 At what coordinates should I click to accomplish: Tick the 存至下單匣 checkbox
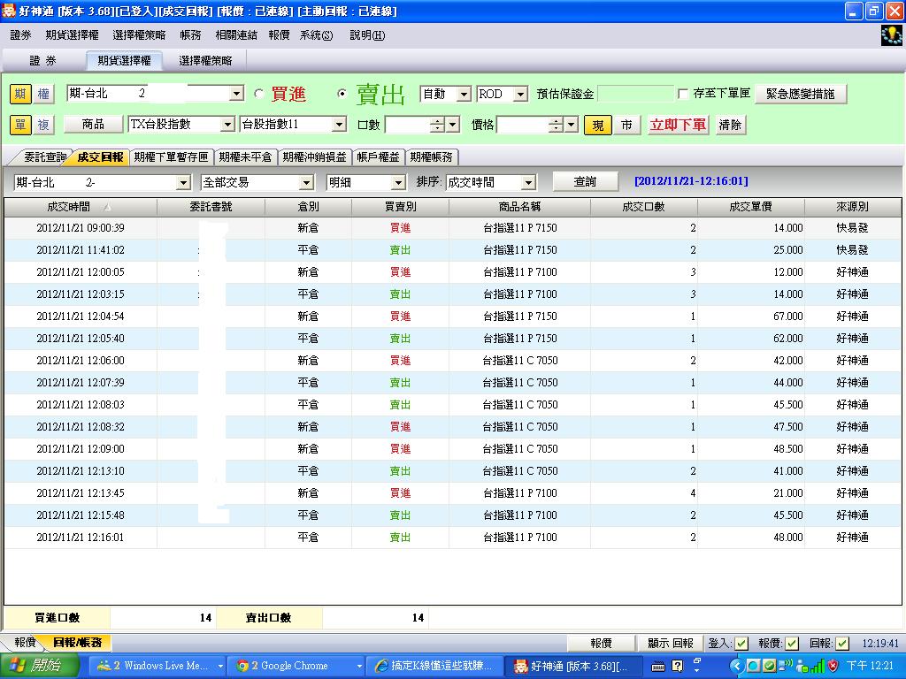click(683, 94)
